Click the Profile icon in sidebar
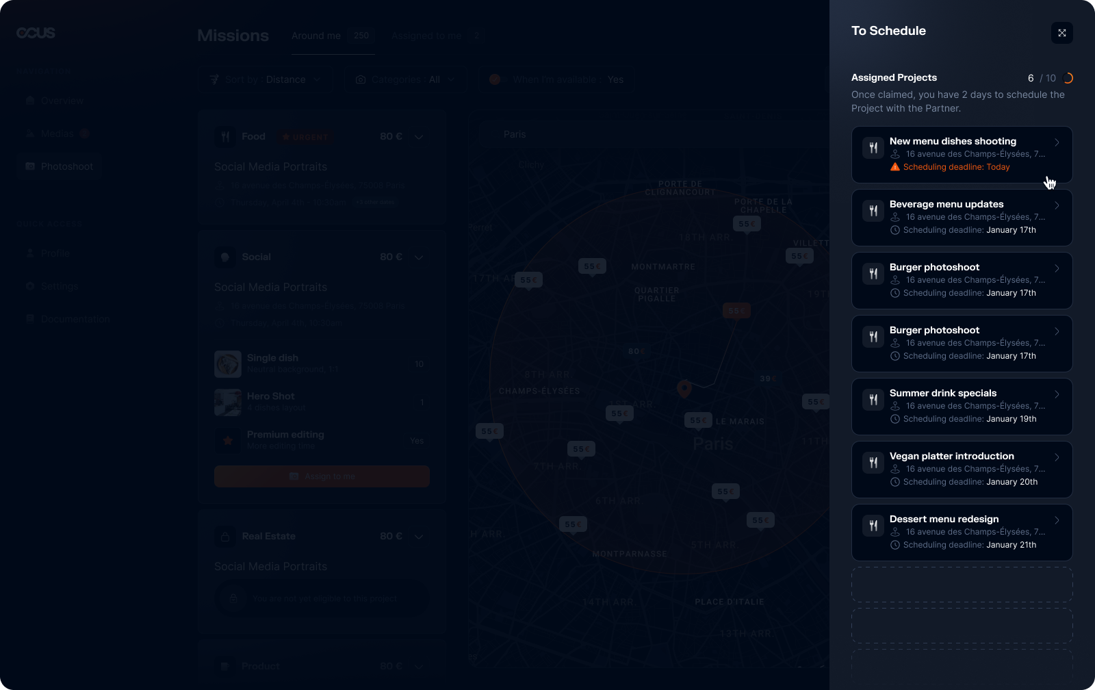Screen dimensions: 1095x690 [30, 253]
